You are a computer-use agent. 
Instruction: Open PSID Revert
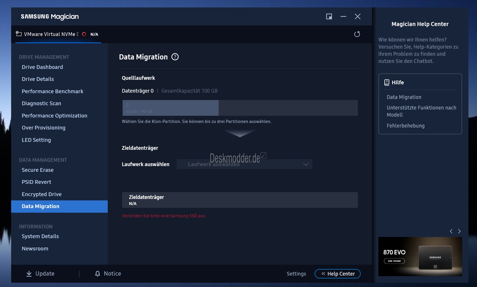[37, 182]
